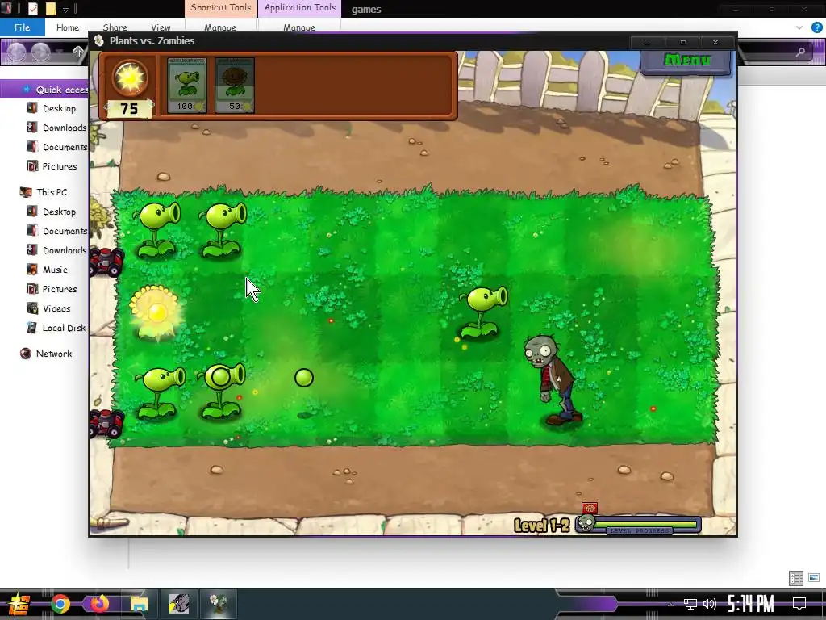The height and width of the screenshot is (620, 826).
Task: Click the walking zombie on the lawn
Action: (552, 380)
